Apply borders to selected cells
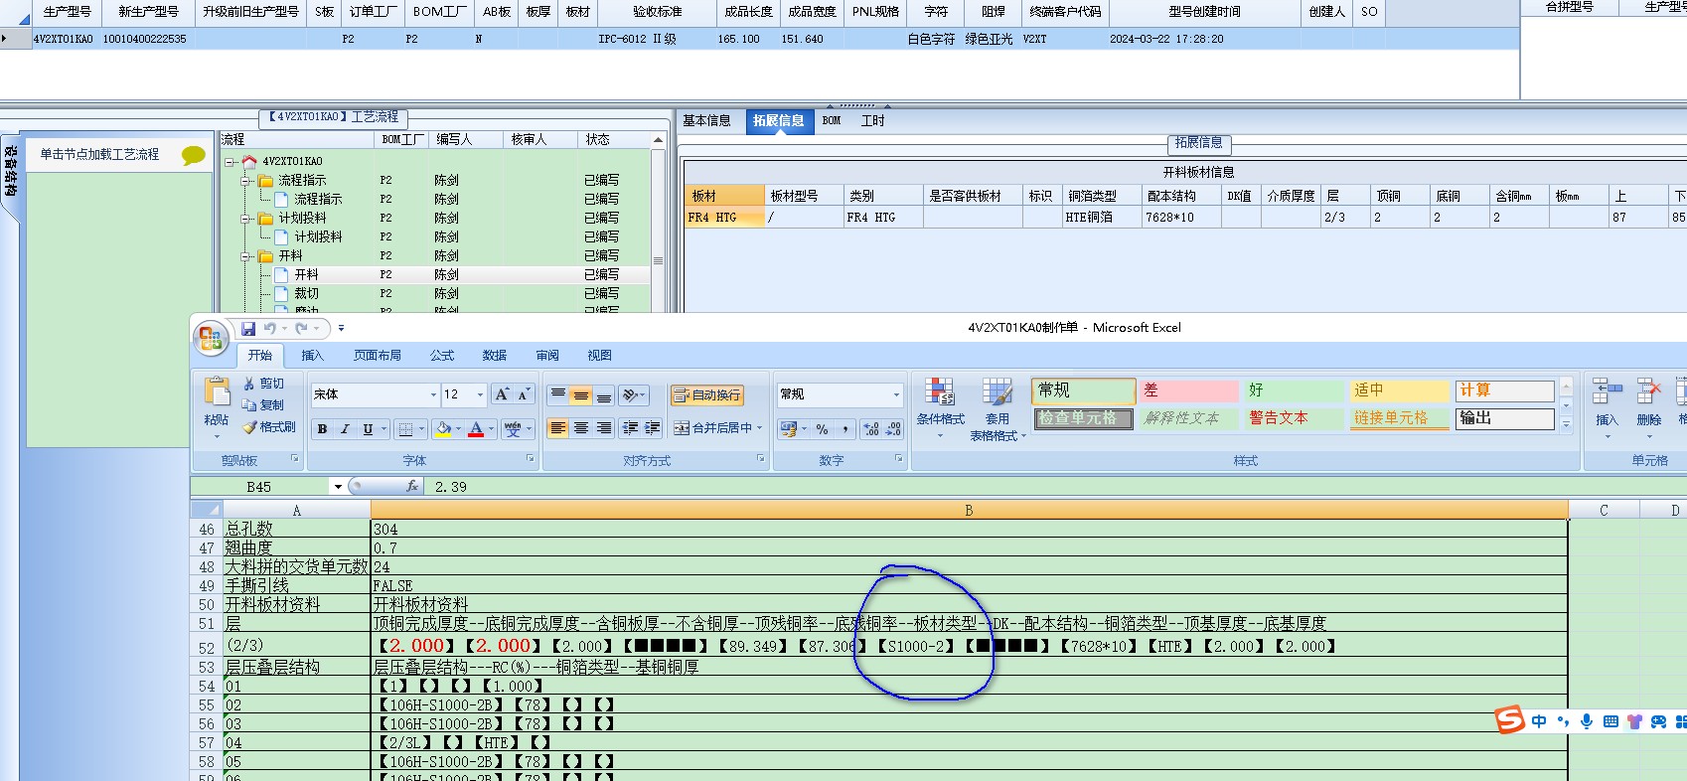The width and height of the screenshot is (1687, 781). tap(405, 429)
